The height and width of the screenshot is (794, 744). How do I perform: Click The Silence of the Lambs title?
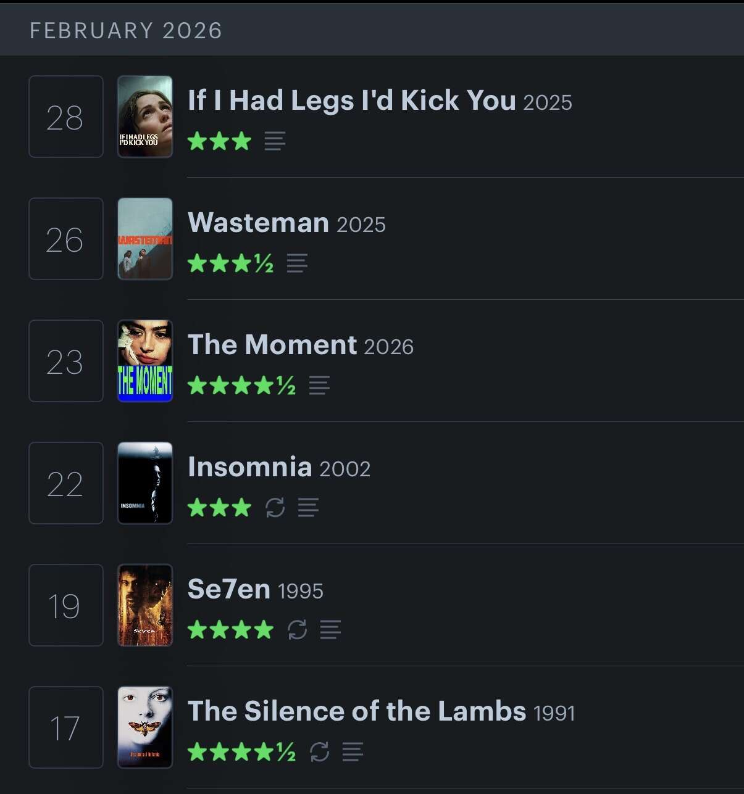point(356,711)
